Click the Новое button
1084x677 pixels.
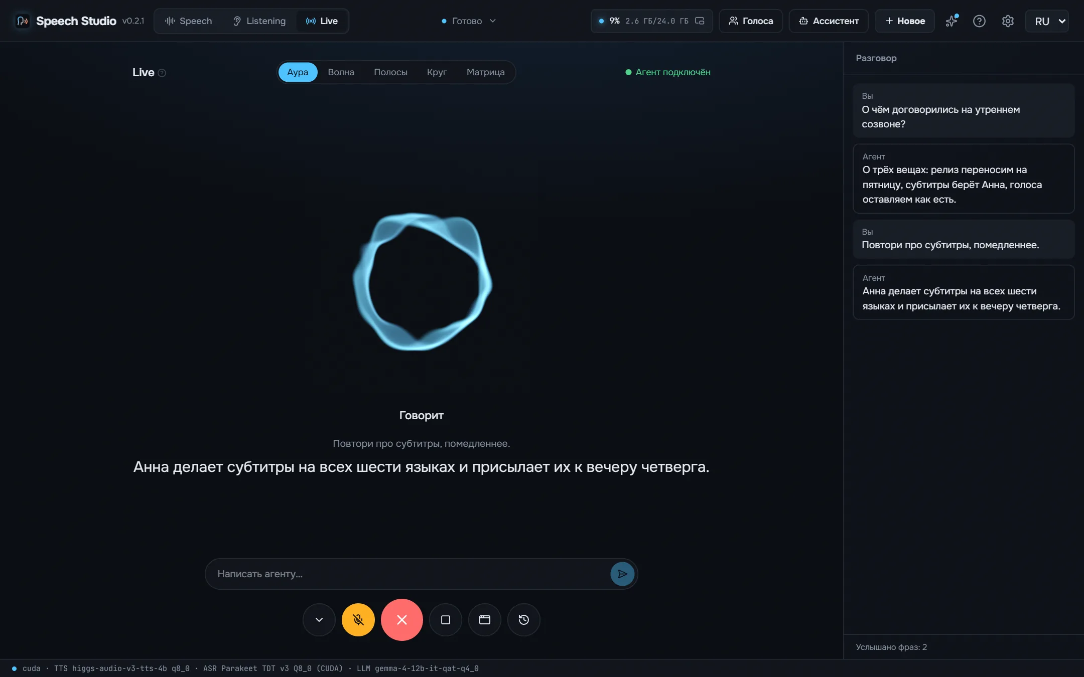pos(905,21)
